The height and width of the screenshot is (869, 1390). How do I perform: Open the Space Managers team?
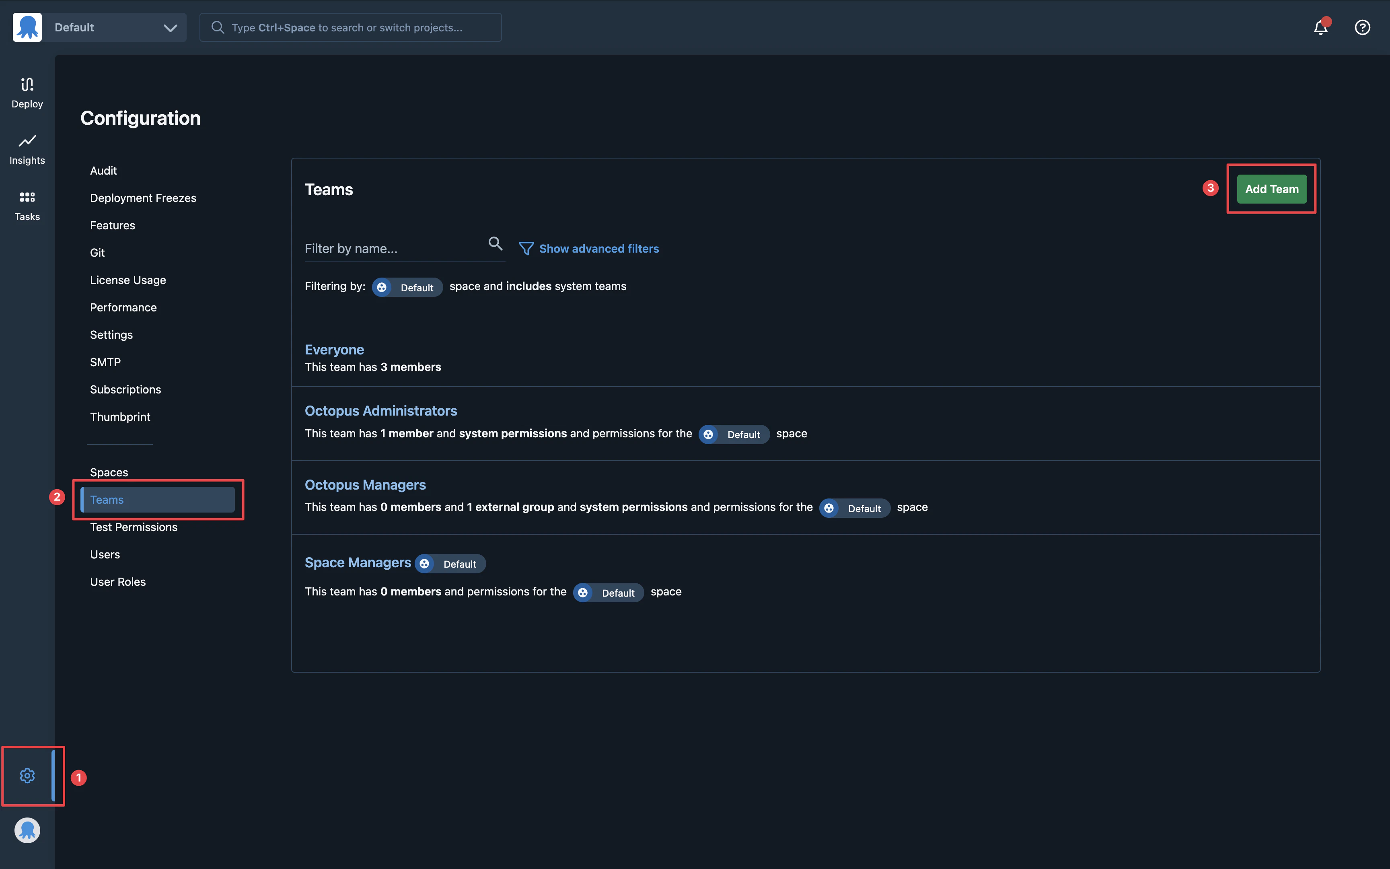tap(358, 563)
